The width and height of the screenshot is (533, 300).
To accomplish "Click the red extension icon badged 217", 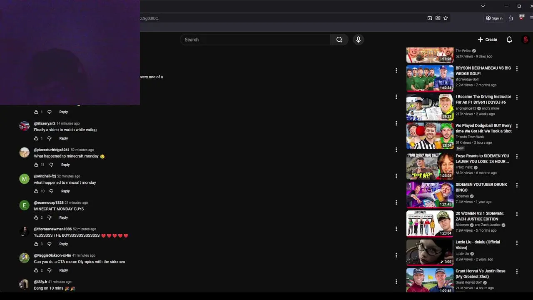I will 521,18.
